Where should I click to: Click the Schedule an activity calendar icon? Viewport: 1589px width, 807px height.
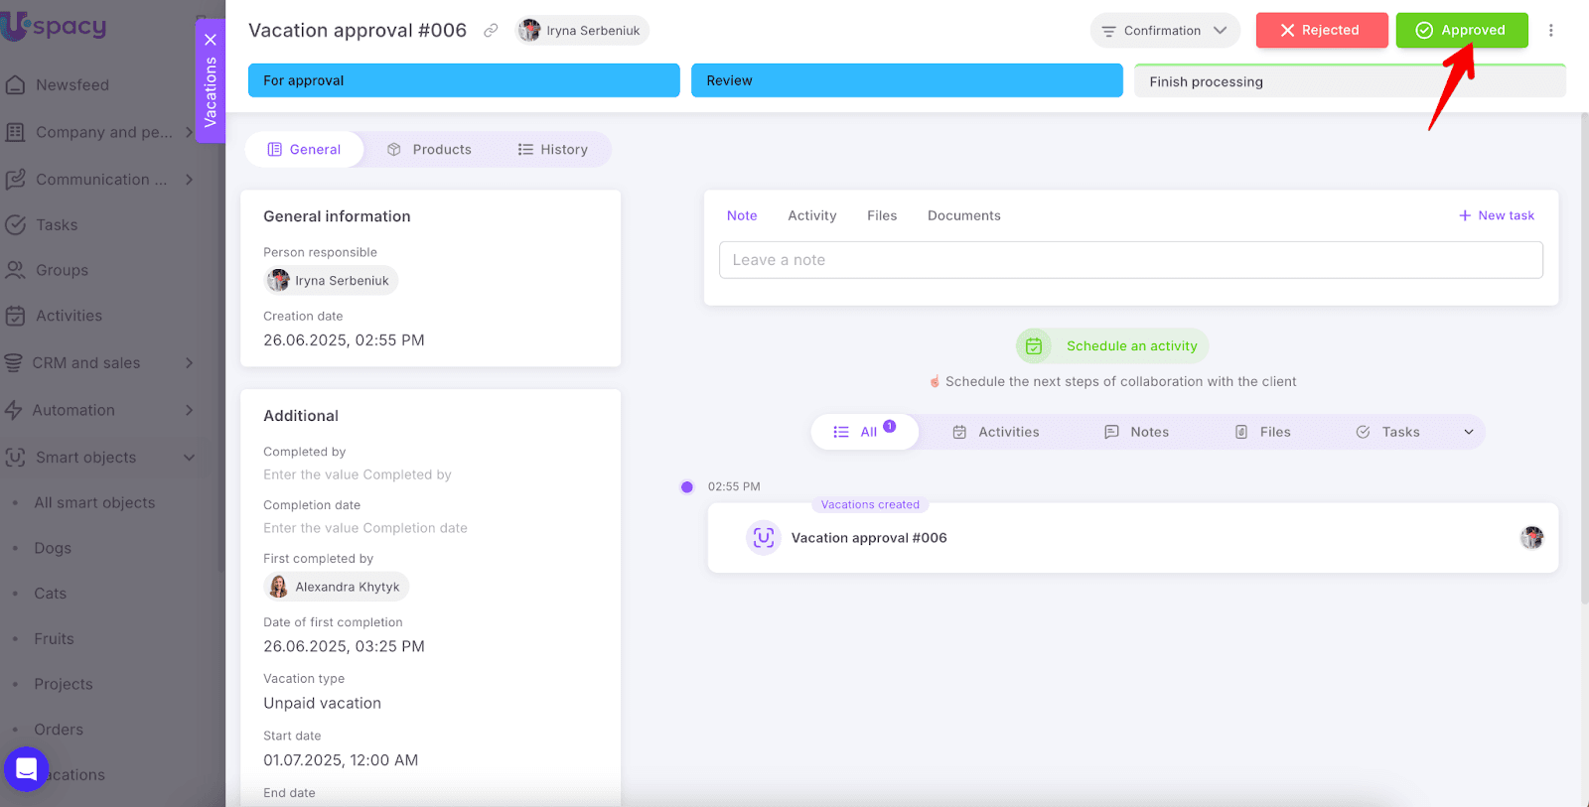tap(1034, 346)
